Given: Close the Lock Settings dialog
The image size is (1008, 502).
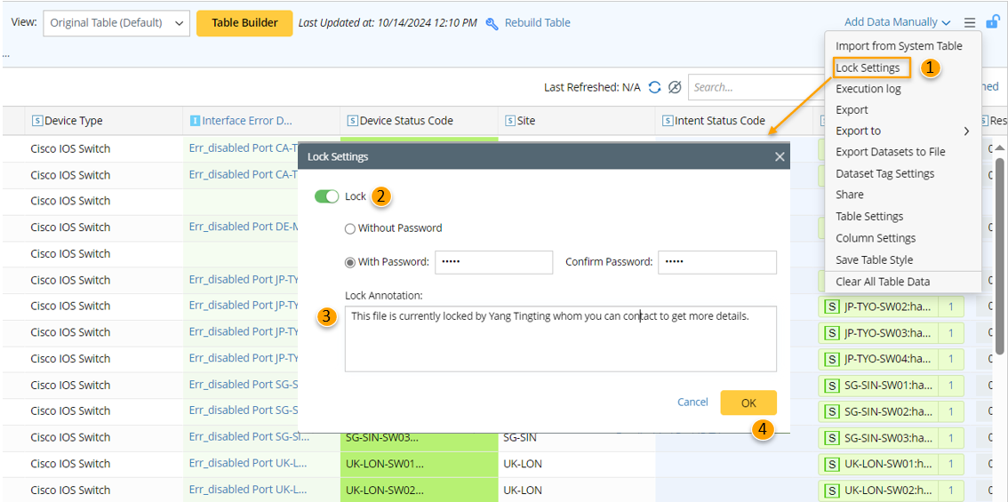Looking at the screenshot, I should click(780, 156).
